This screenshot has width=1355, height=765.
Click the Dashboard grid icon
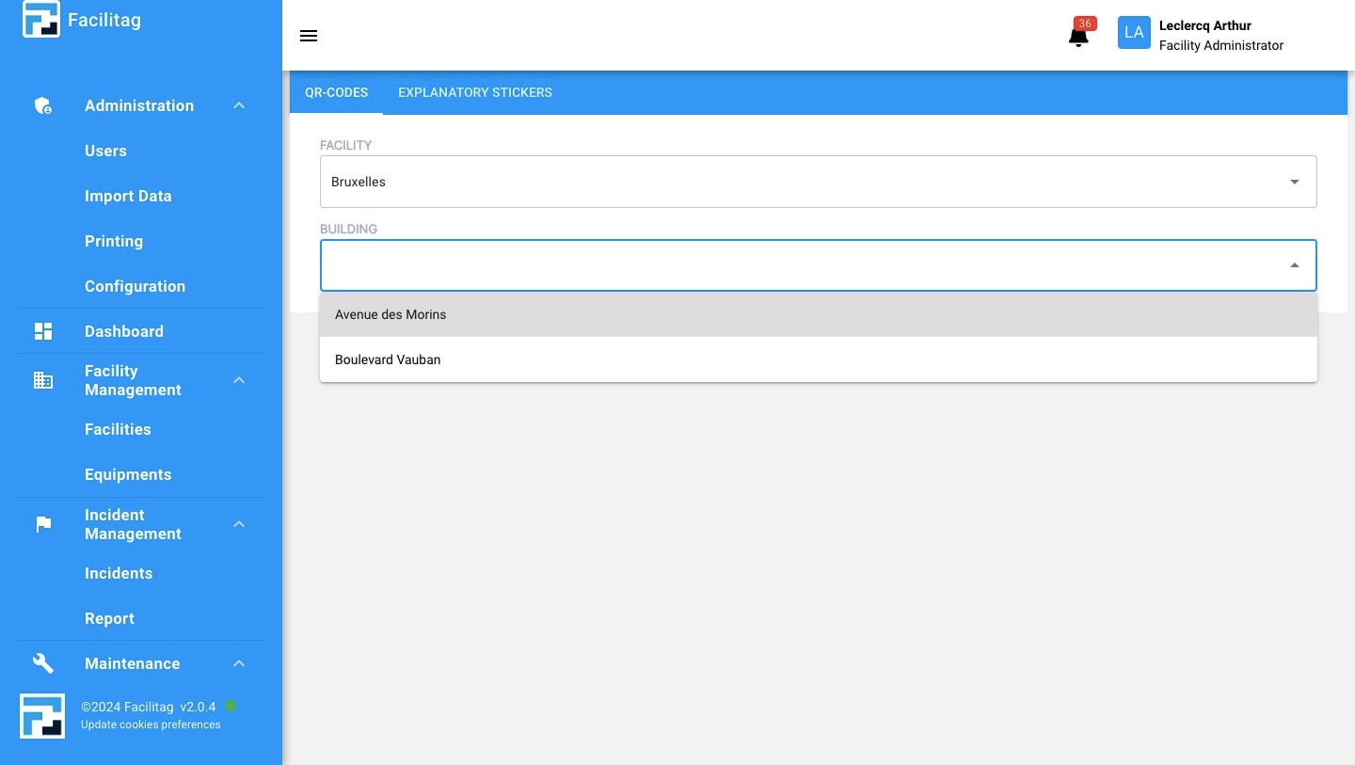coord(43,331)
